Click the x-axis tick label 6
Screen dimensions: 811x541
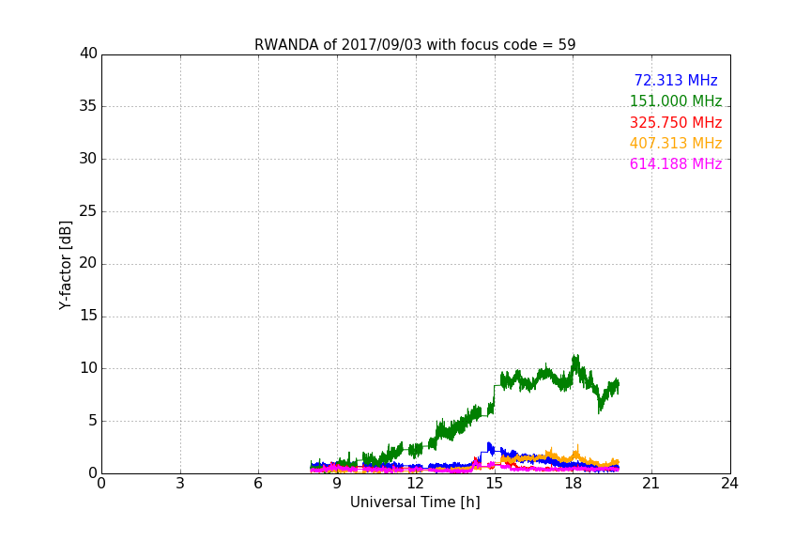point(258,484)
